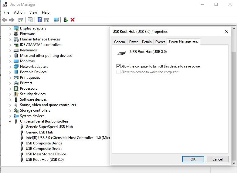Click the red X uninstall device icon

click(73, 20)
